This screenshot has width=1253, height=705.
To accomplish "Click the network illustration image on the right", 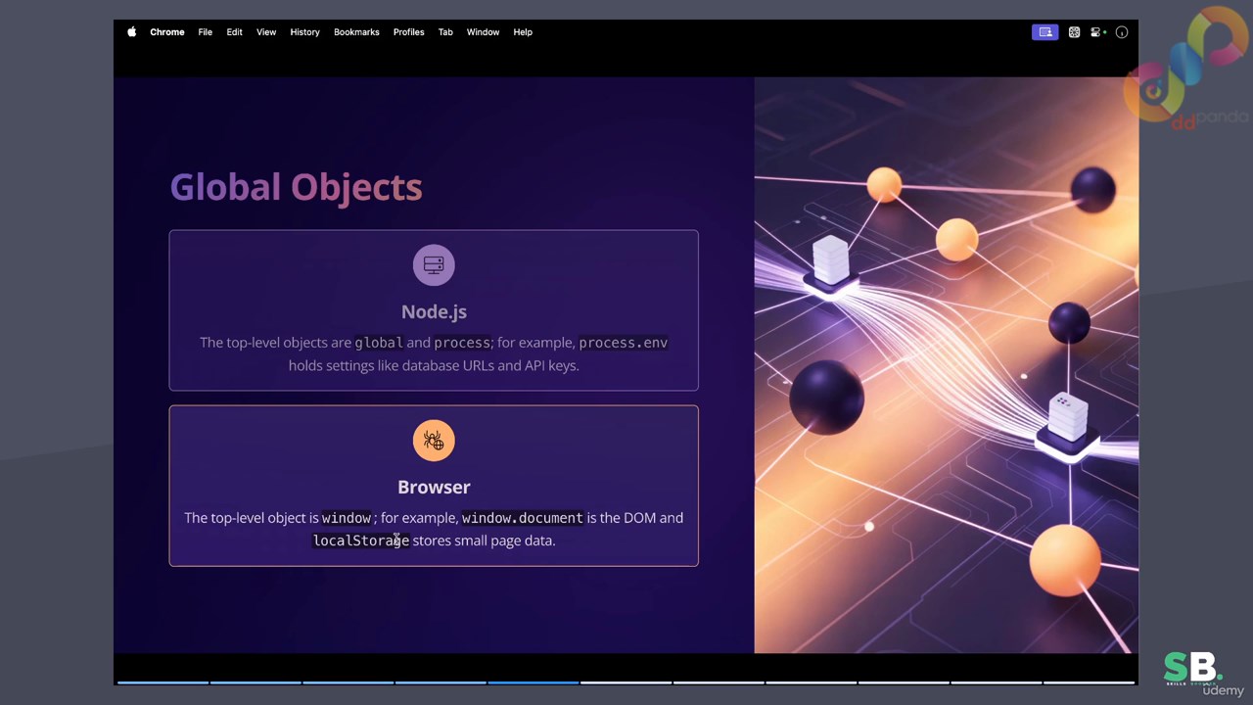I will 946,365.
